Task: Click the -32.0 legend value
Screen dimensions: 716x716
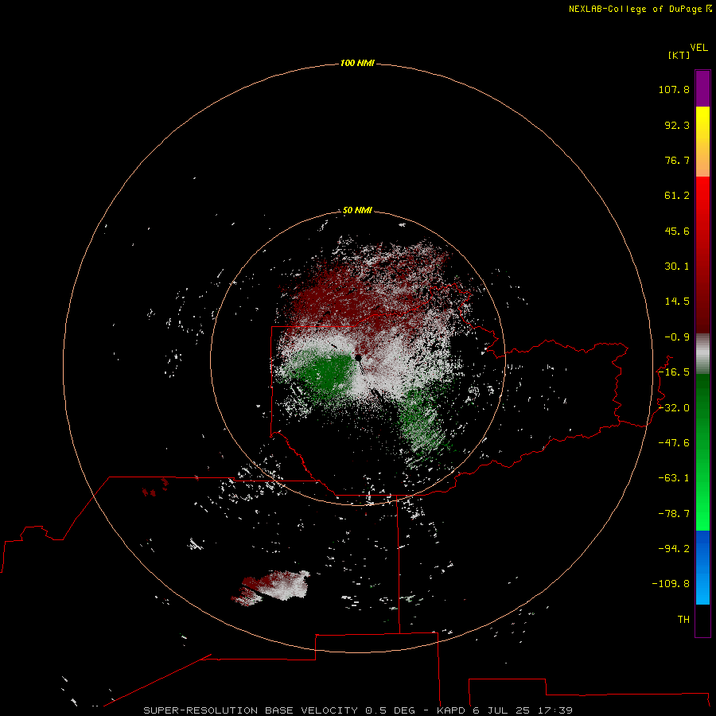Action: pos(674,408)
